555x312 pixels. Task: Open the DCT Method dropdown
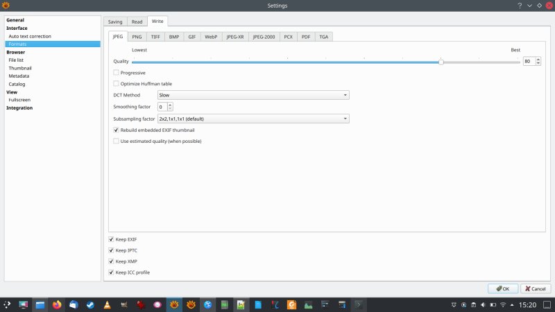tap(253, 95)
